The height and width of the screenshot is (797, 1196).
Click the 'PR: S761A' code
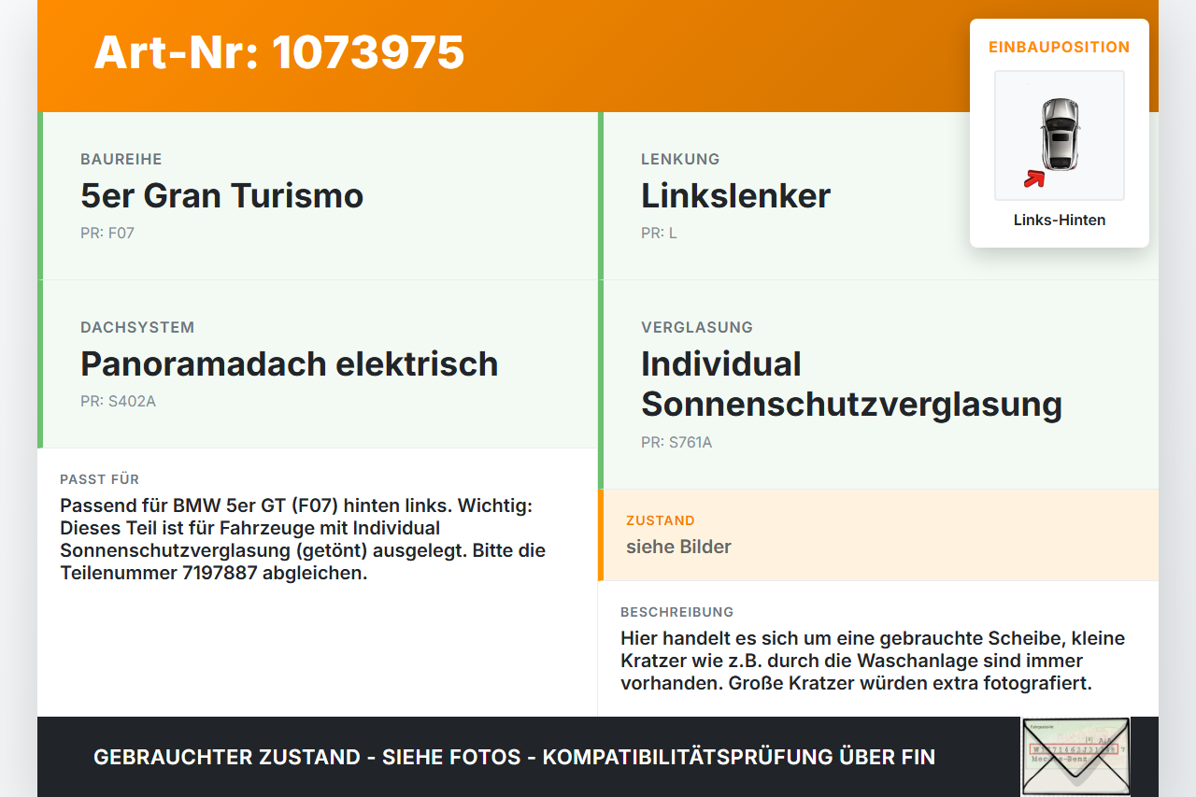coord(676,443)
